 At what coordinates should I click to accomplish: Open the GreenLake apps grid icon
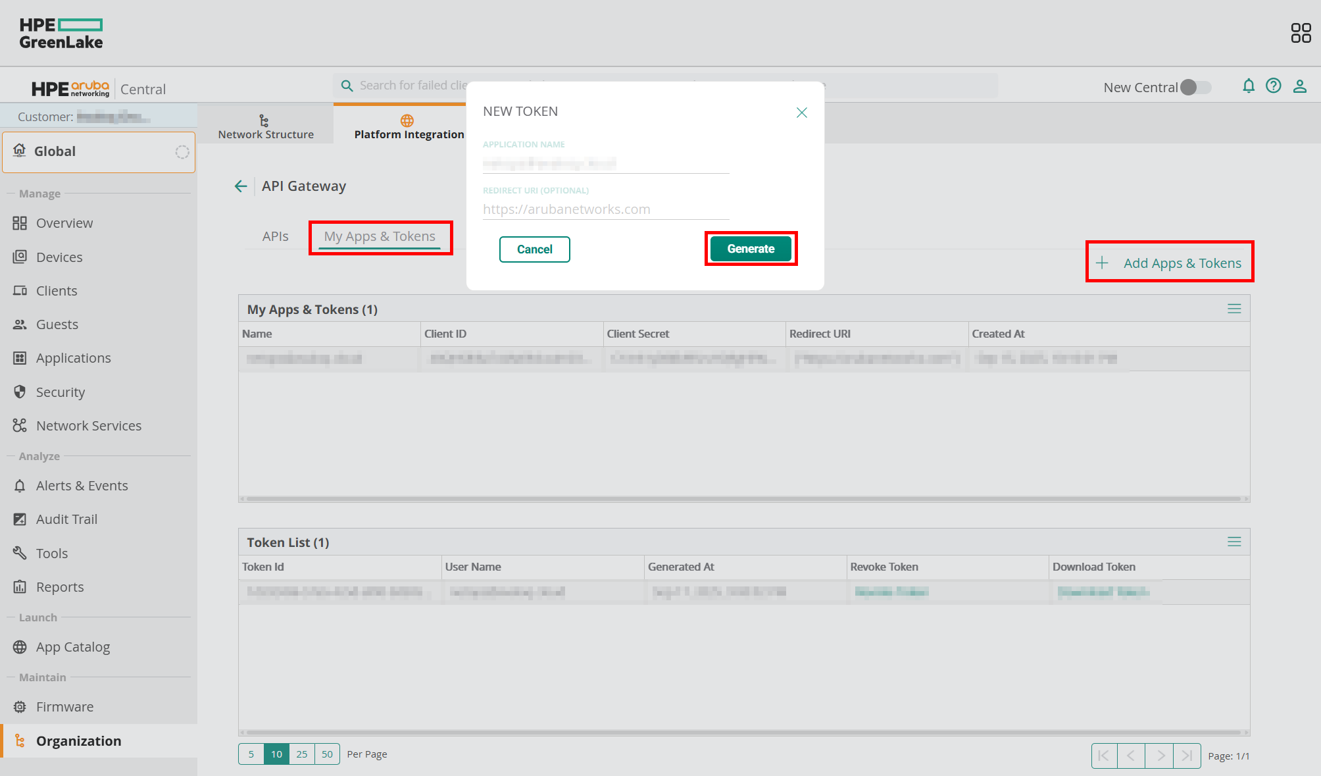coord(1301,33)
